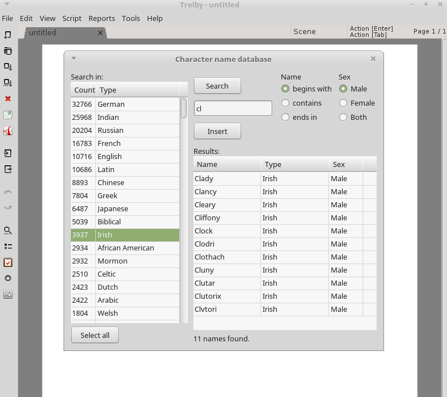Click the name search text field
Viewport: 447px width, 397px height.
click(233, 108)
